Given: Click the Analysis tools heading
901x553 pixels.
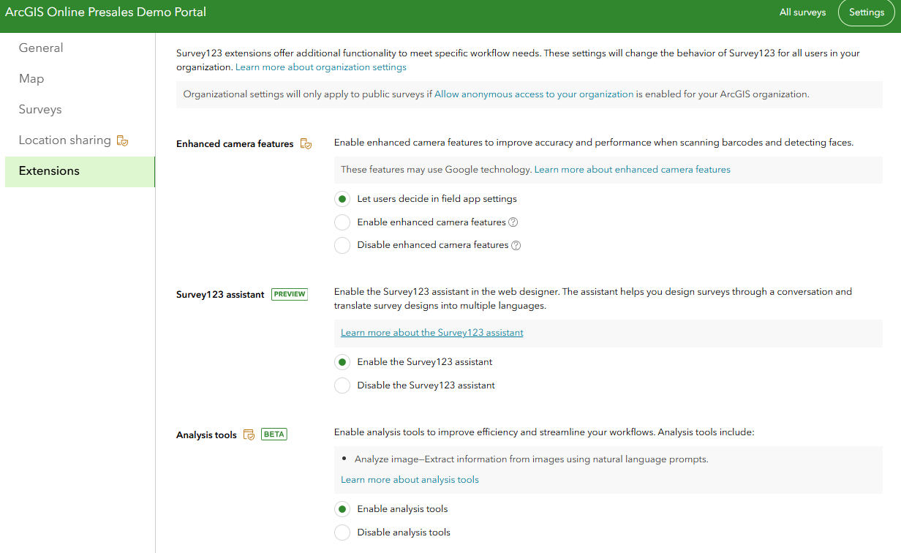Looking at the screenshot, I should [x=206, y=435].
